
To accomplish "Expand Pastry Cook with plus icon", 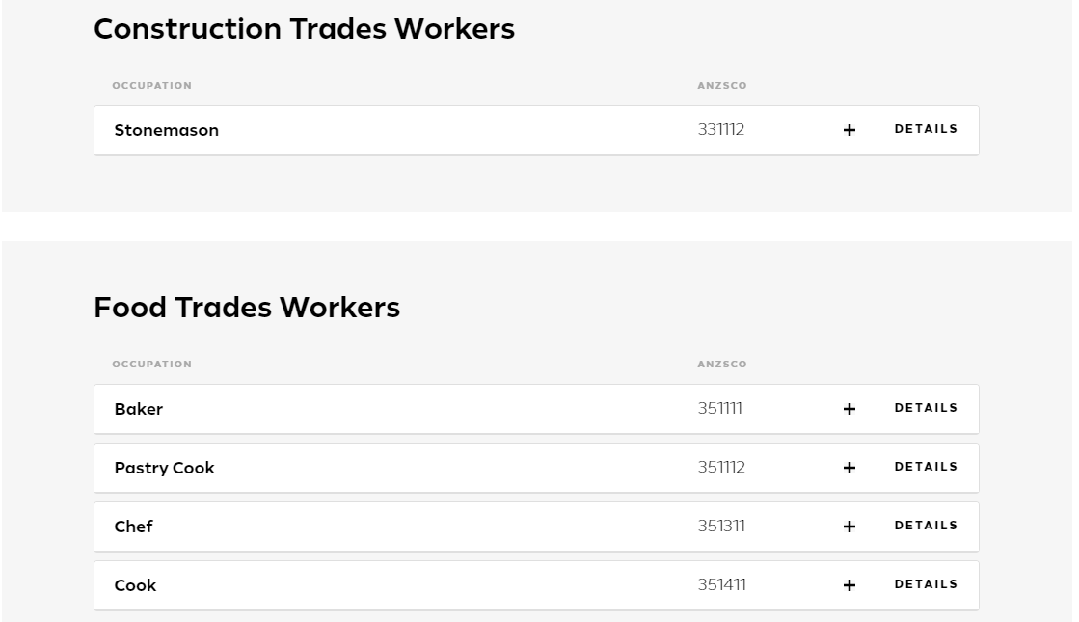I will [x=850, y=468].
